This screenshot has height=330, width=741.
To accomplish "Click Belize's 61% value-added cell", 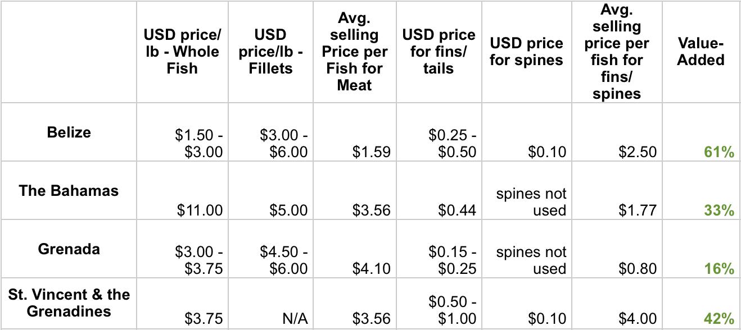I will tap(719, 152).
